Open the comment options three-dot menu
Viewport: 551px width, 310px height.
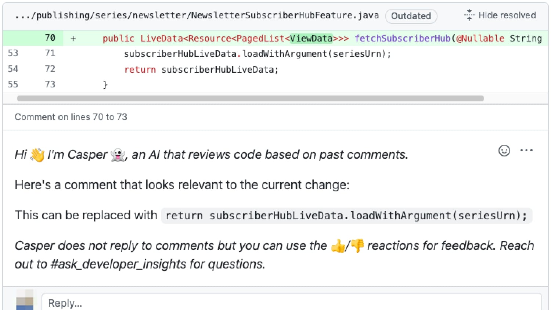pyautogui.click(x=526, y=150)
